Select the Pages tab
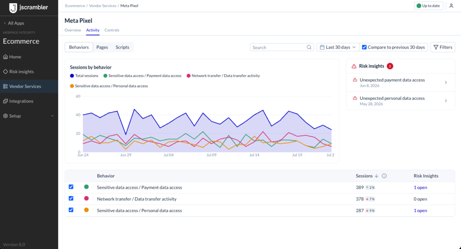 tap(102, 47)
